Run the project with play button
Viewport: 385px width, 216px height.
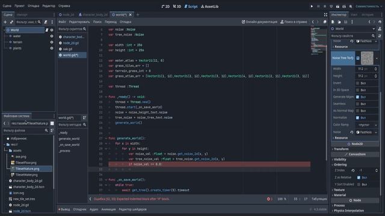312,7
